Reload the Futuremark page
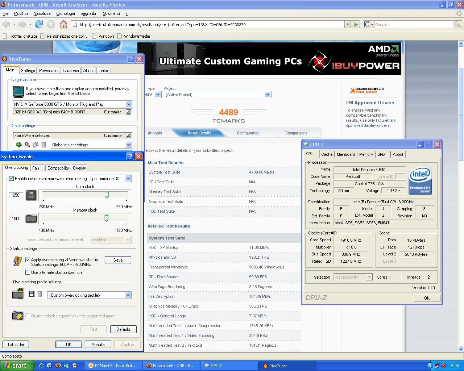 coord(39,24)
